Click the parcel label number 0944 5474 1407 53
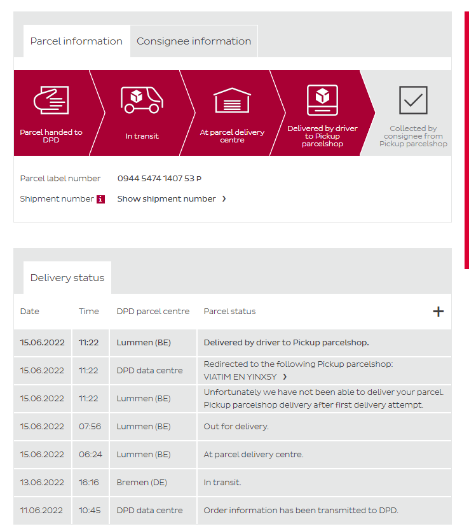 pos(159,179)
